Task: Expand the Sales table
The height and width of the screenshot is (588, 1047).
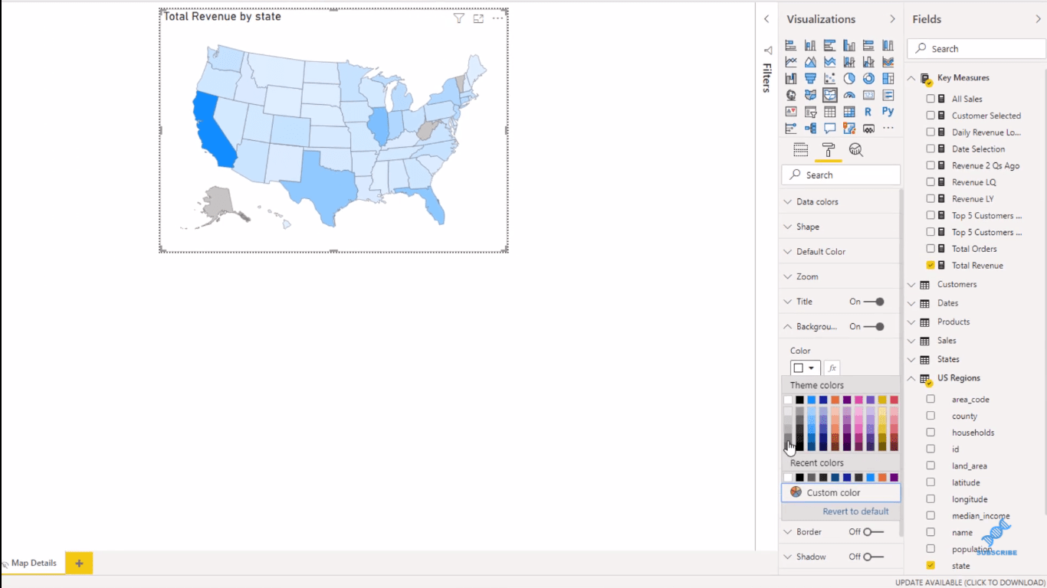Action: tap(911, 341)
